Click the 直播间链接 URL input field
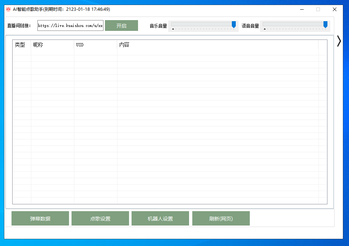Screen dimensions: 349x246 (x=70, y=26)
